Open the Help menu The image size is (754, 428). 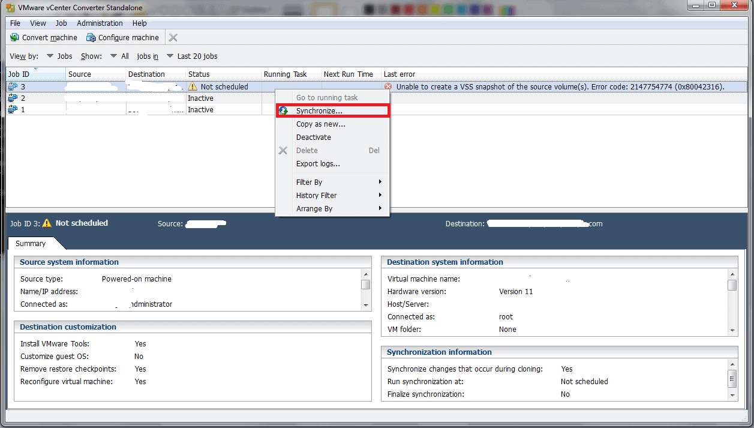click(x=140, y=23)
